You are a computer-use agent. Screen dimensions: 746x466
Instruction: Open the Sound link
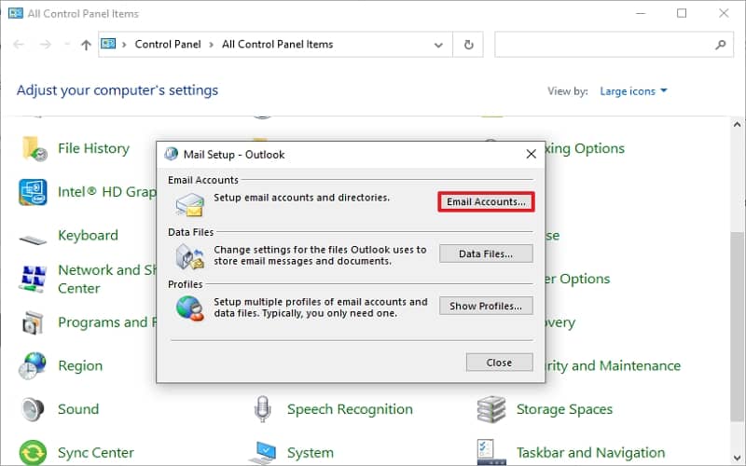coord(78,409)
